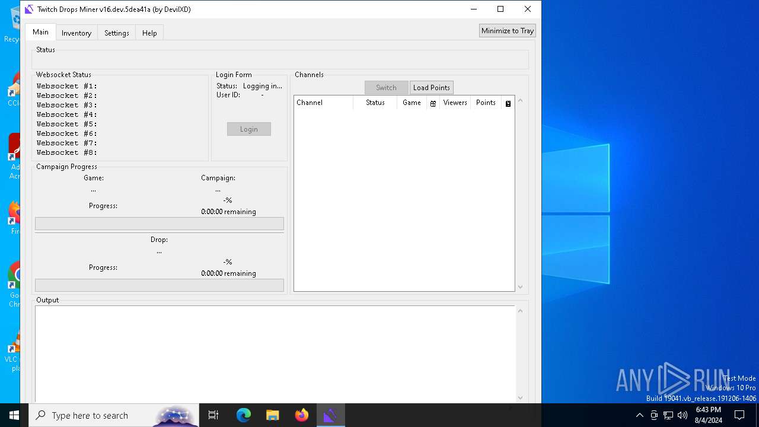The height and width of the screenshot is (427, 759).
Task: Click channels list scroll up arrow
Action: coord(521,100)
